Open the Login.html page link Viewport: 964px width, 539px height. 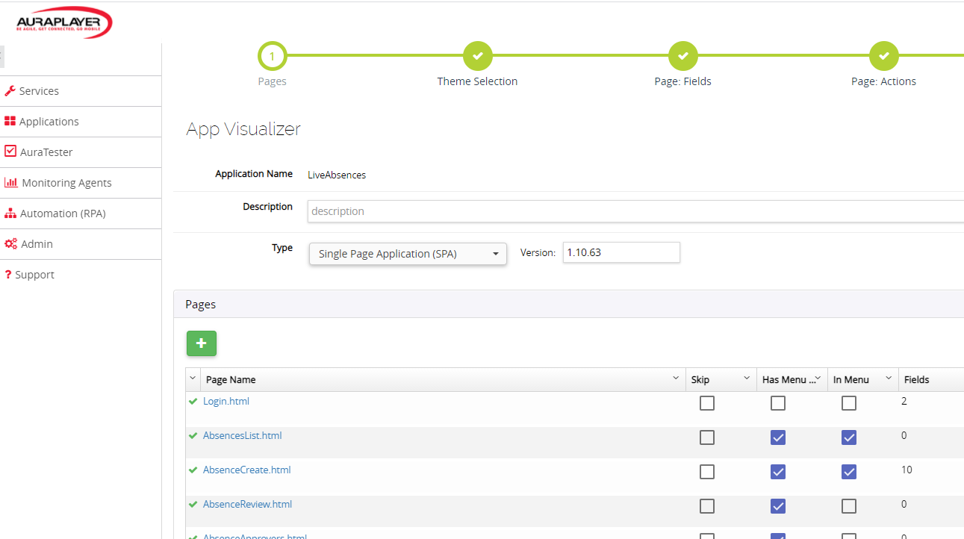point(226,402)
